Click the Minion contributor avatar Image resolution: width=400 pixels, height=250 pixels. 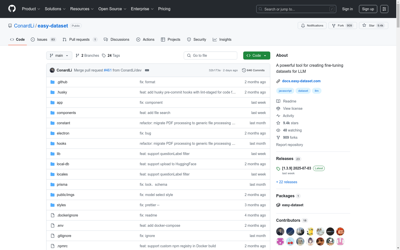coord(310,231)
